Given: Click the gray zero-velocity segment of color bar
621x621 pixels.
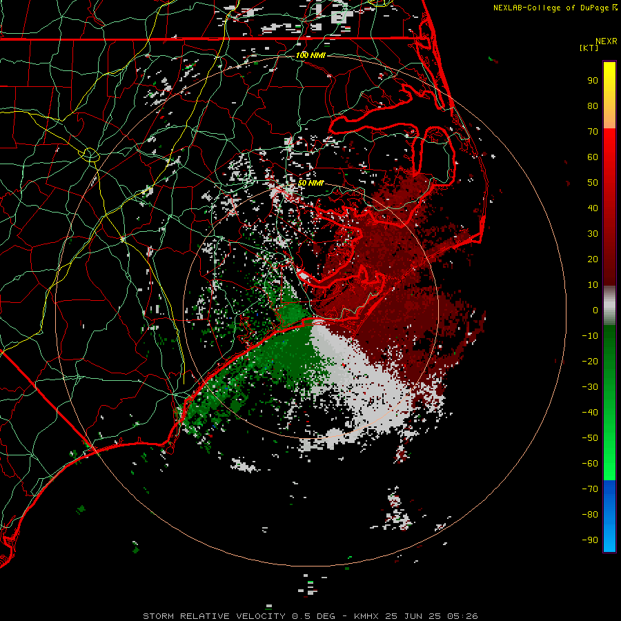Looking at the screenshot, I should coord(609,306).
